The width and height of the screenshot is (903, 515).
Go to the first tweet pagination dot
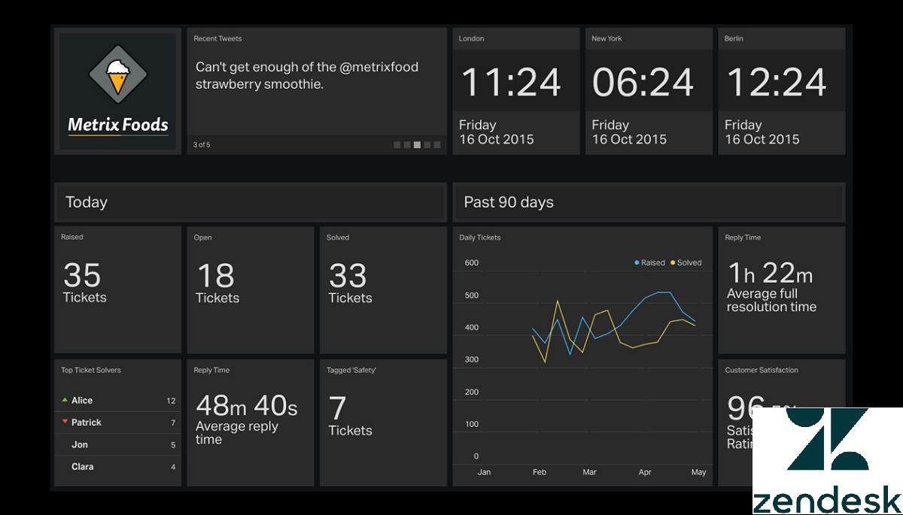tap(397, 145)
